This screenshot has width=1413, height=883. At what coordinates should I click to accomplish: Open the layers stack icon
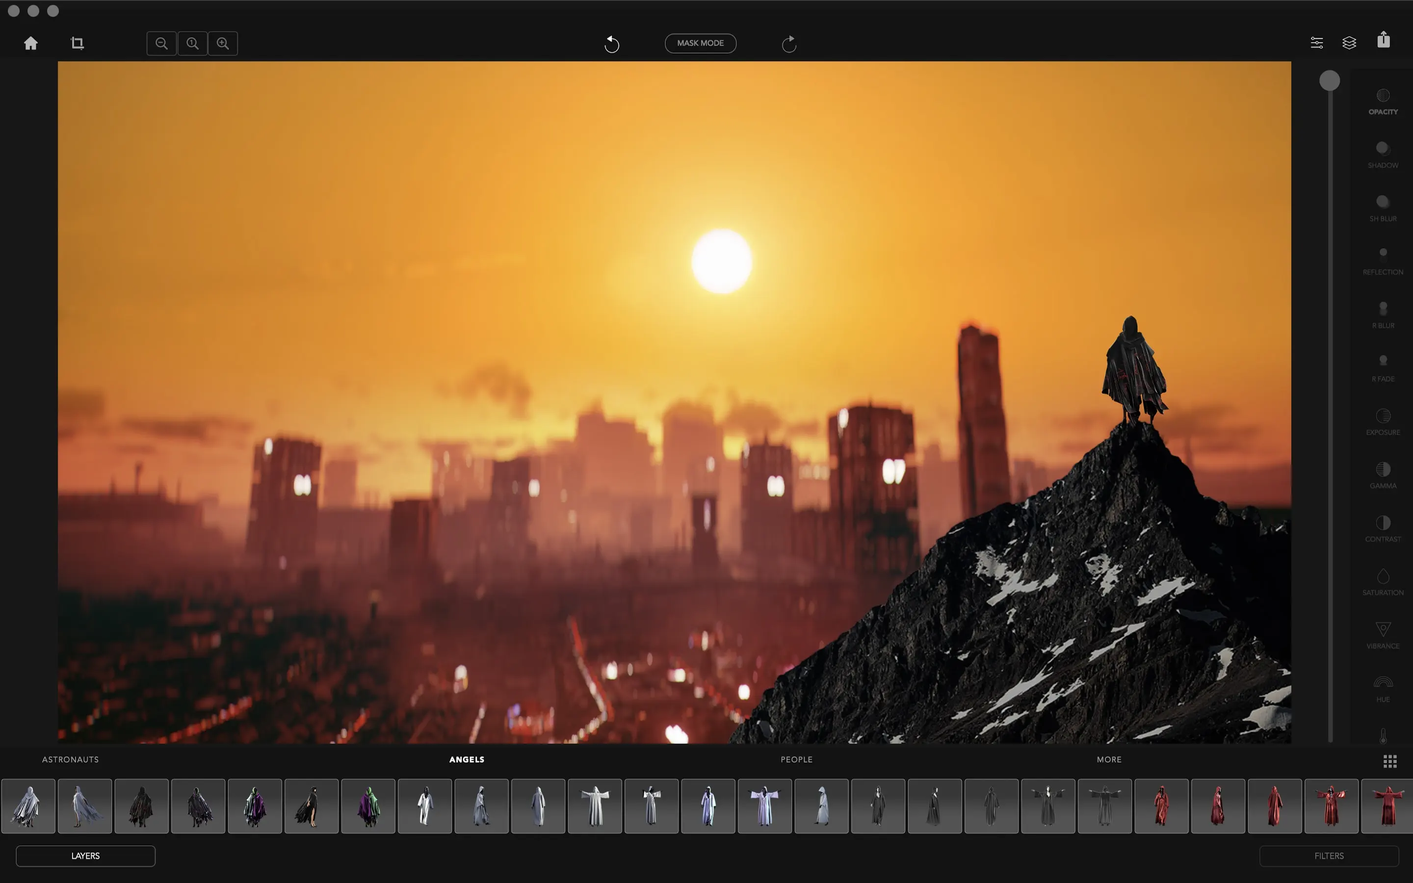(1349, 43)
